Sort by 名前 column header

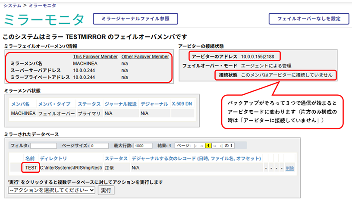coord(29,158)
